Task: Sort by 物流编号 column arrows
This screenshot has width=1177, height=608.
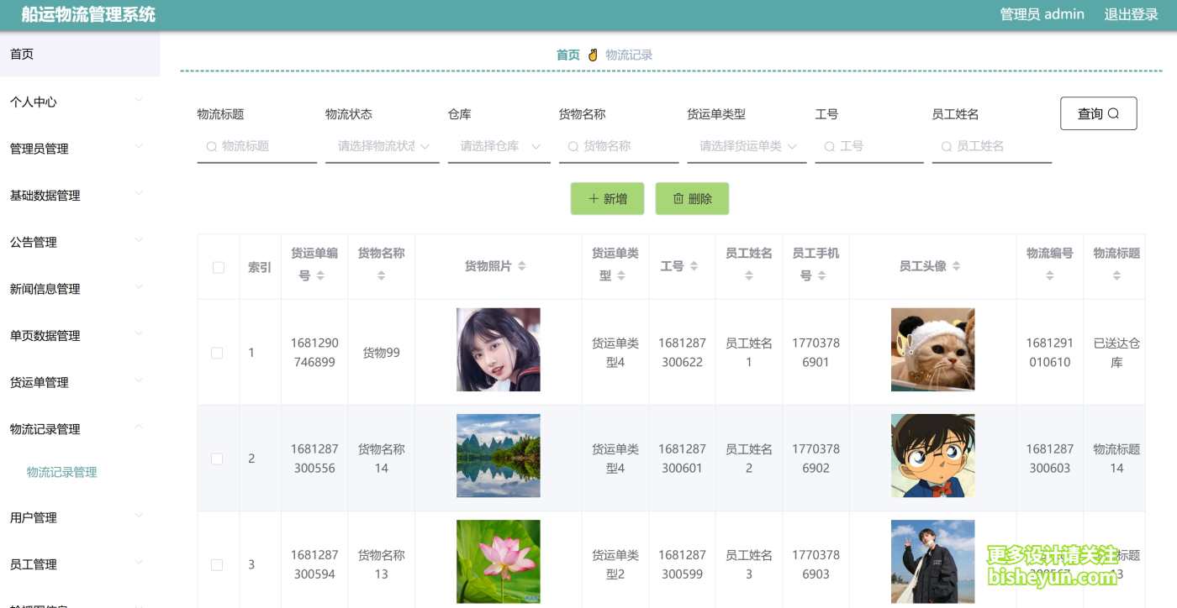Action: tap(1049, 275)
